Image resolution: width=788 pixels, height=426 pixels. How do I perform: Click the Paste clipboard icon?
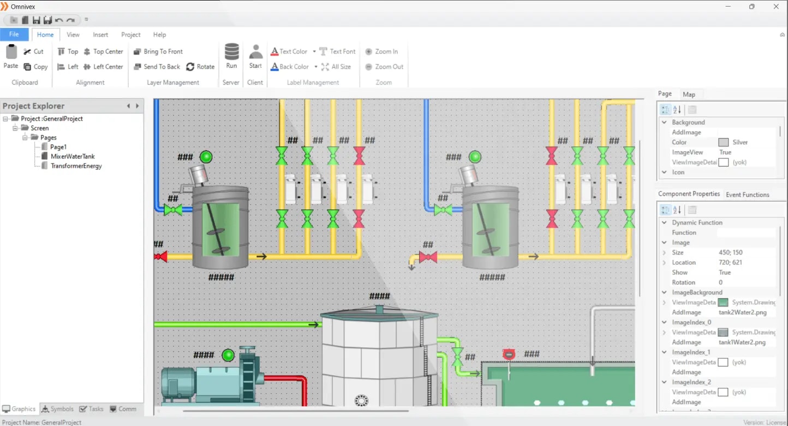[11, 53]
